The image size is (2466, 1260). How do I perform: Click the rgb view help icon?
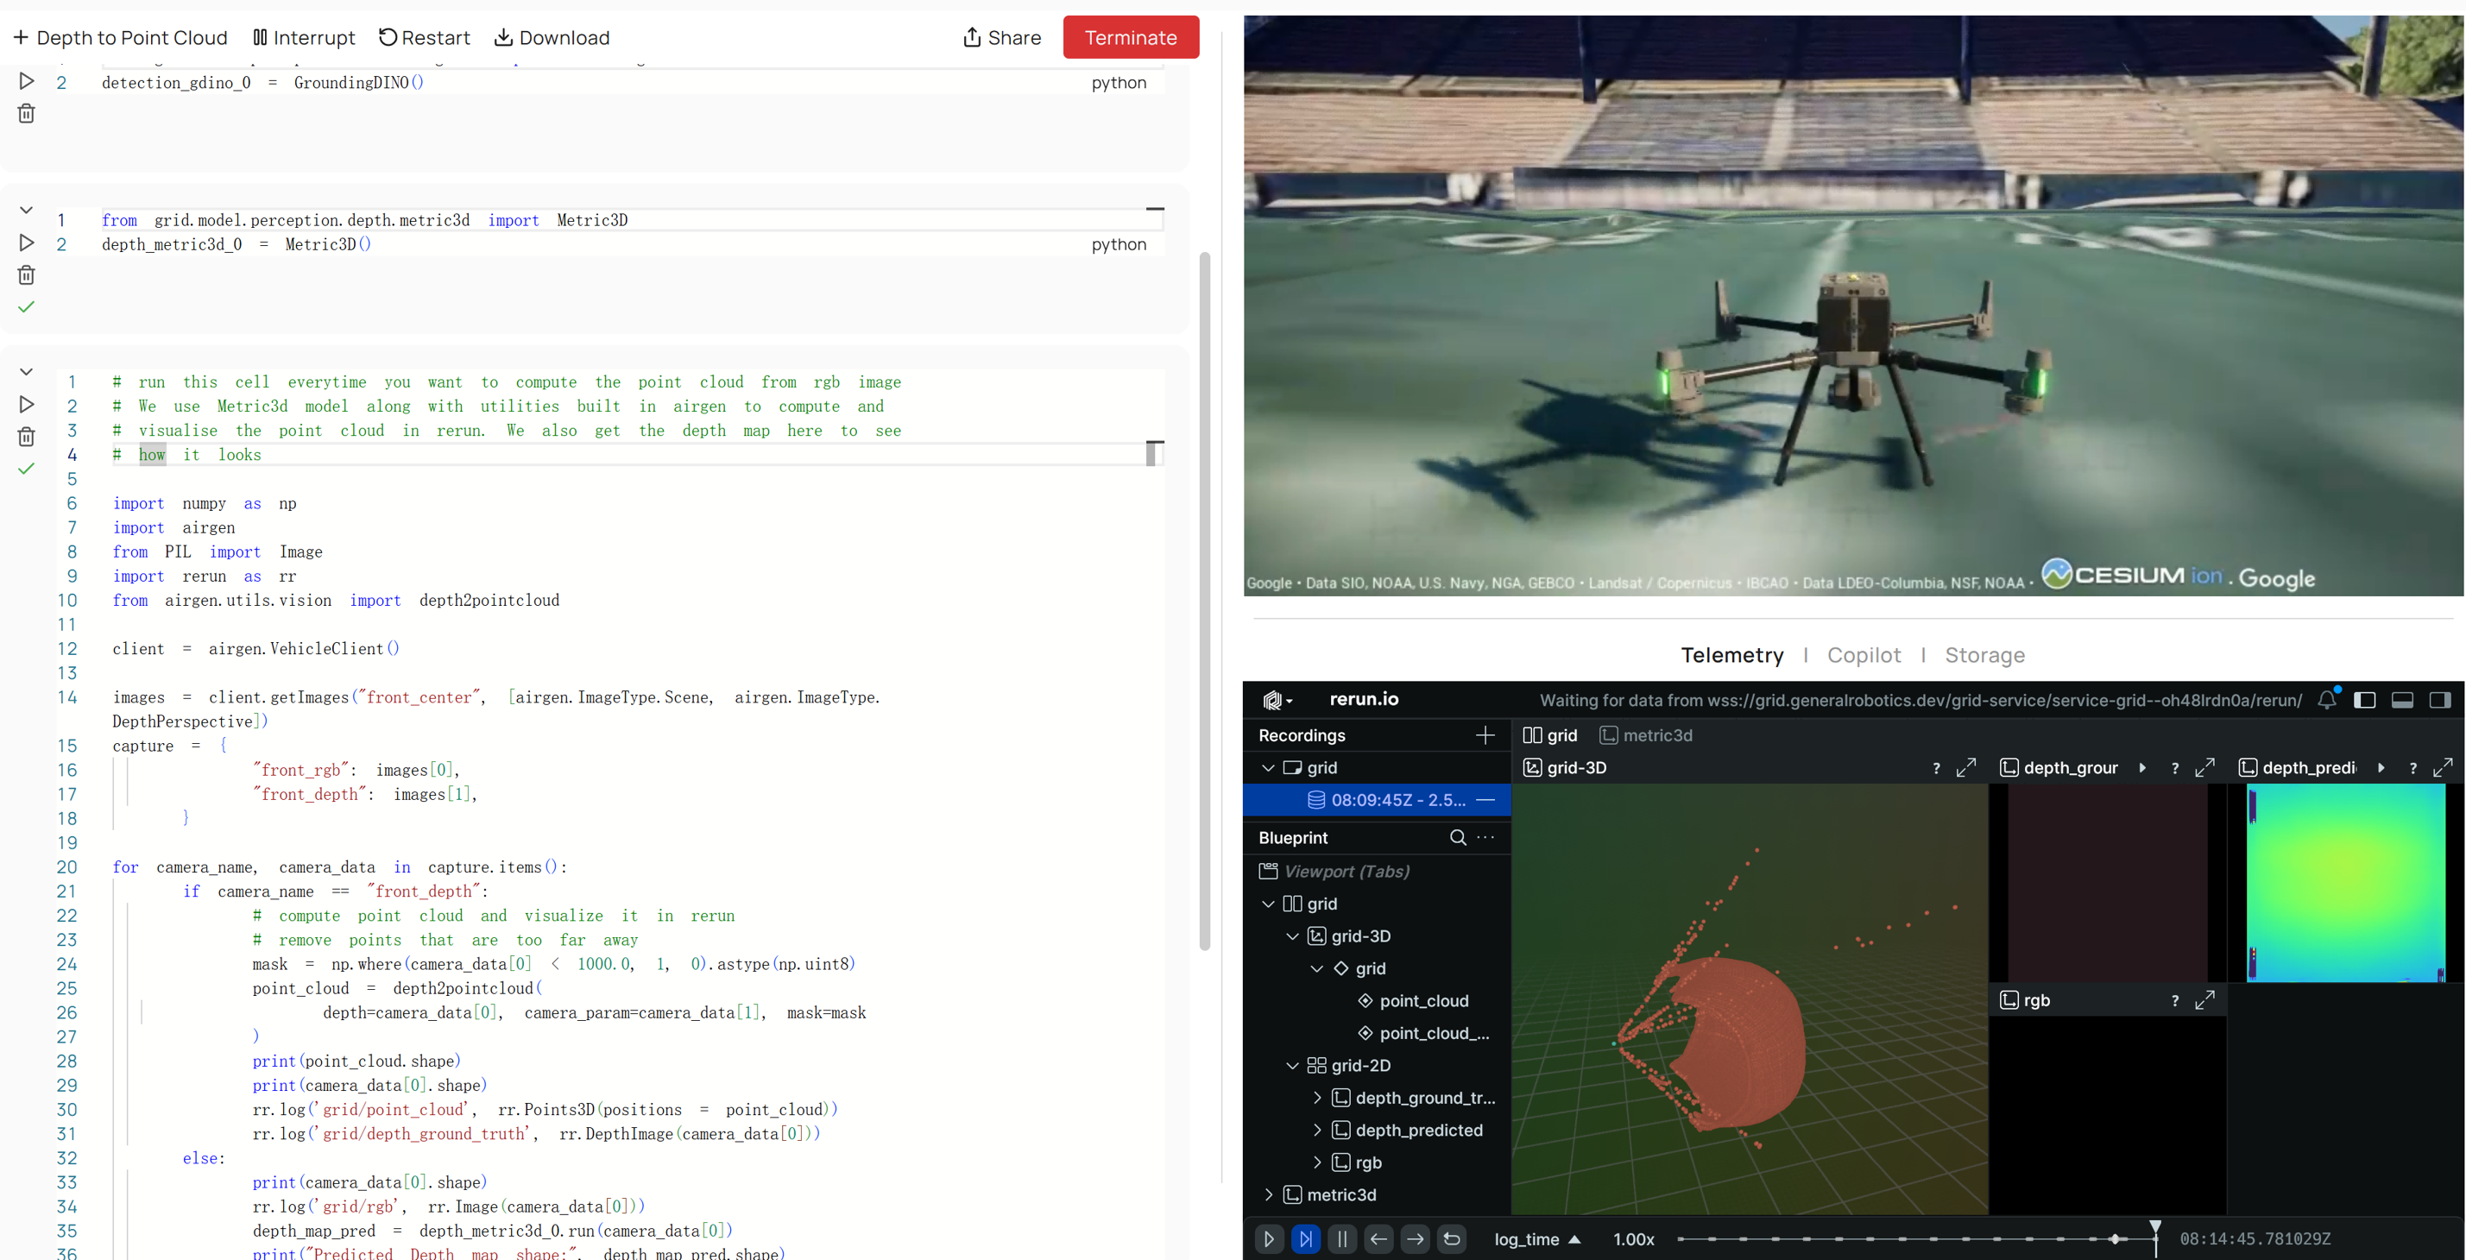tap(2174, 1000)
